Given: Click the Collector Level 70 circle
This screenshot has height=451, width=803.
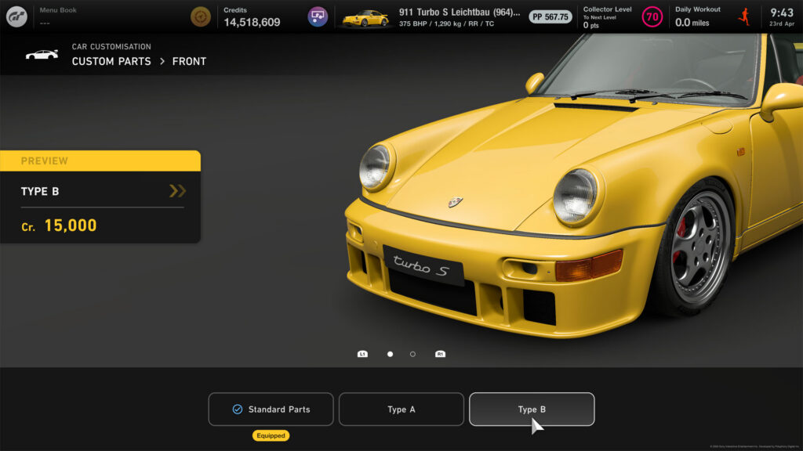Looking at the screenshot, I should (652, 17).
